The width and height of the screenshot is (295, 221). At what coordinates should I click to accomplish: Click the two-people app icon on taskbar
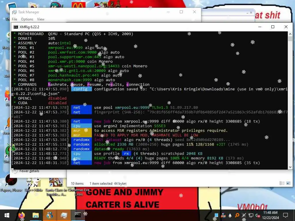(x=50, y=215)
